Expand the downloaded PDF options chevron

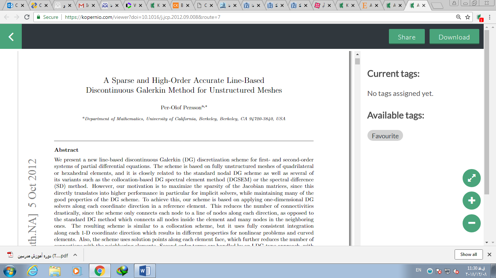75,255
